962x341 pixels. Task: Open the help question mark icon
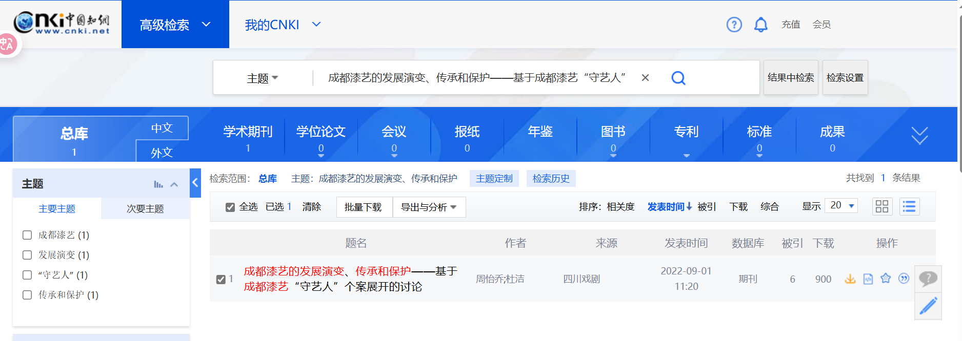[734, 25]
